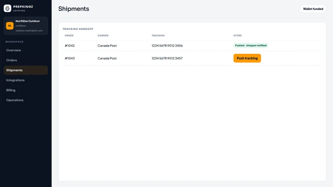This screenshot has width=333, height=187.
Task: Click the Shipments page heading
Action: tap(74, 9)
